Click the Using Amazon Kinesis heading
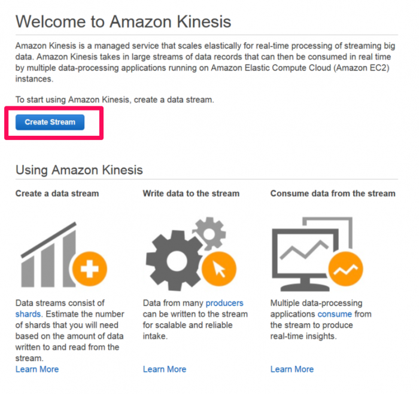Viewport: 419px width, 394px height. point(79,170)
